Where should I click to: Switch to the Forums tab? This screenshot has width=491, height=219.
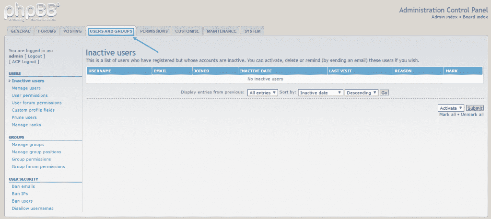coord(47,31)
